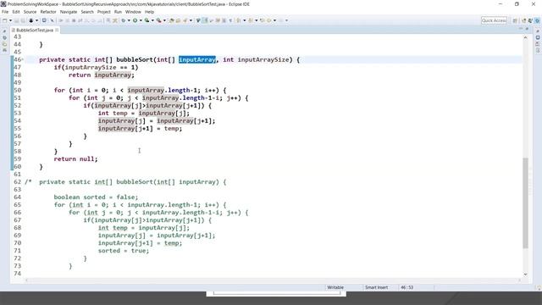
Task: Close the BubbleSortTest.java tab
Action: [57, 30]
